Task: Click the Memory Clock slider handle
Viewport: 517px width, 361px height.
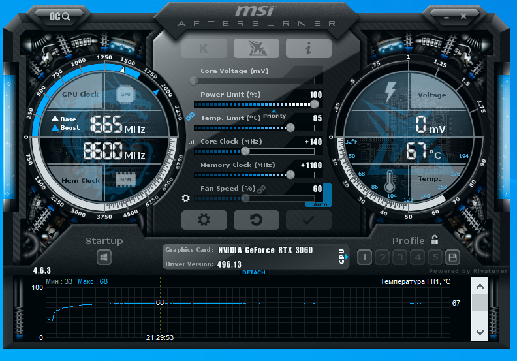Action: [290, 174]
